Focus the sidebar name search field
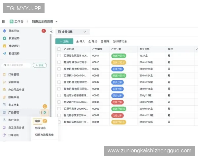This screenshot has width=198, height=159. (x=16, y=65)
